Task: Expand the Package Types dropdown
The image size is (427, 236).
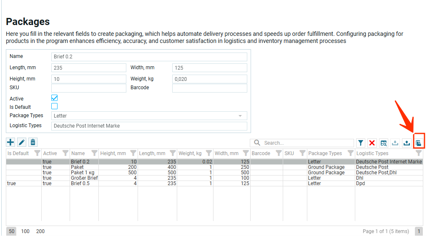Action: click(x=240, y=116)
